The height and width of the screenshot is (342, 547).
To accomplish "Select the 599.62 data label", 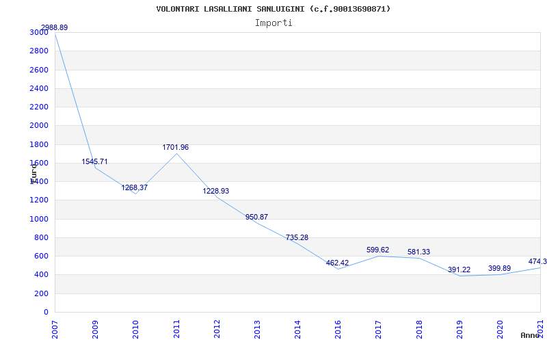I will 378,250.
